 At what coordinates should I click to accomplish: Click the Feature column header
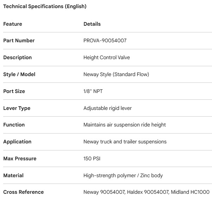13,24
